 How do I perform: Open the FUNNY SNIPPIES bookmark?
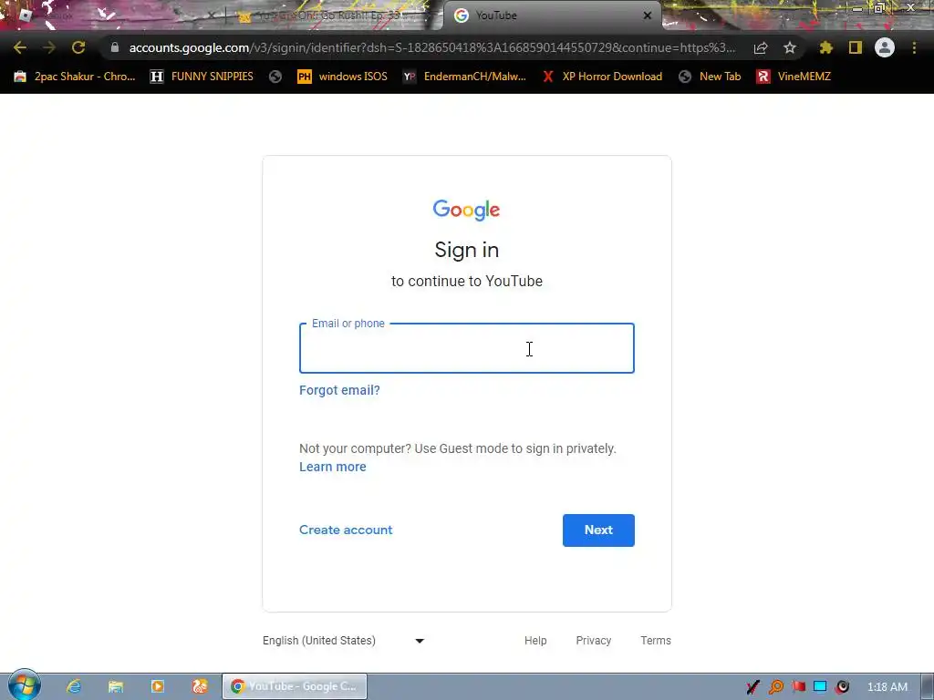point(202,77)
